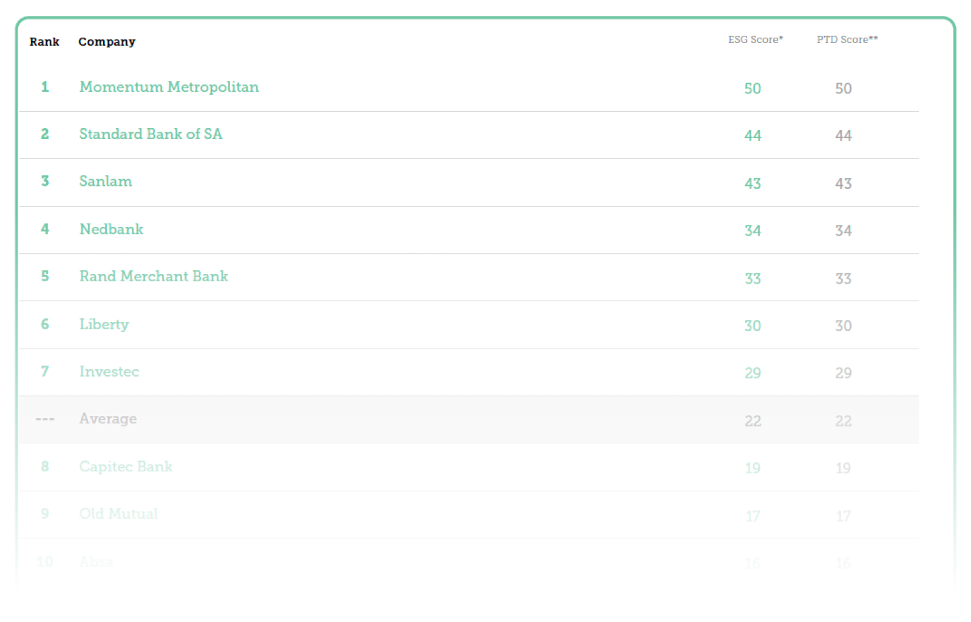Click Average PTD score 22
The image size is (971, 622).
point(844,421)
